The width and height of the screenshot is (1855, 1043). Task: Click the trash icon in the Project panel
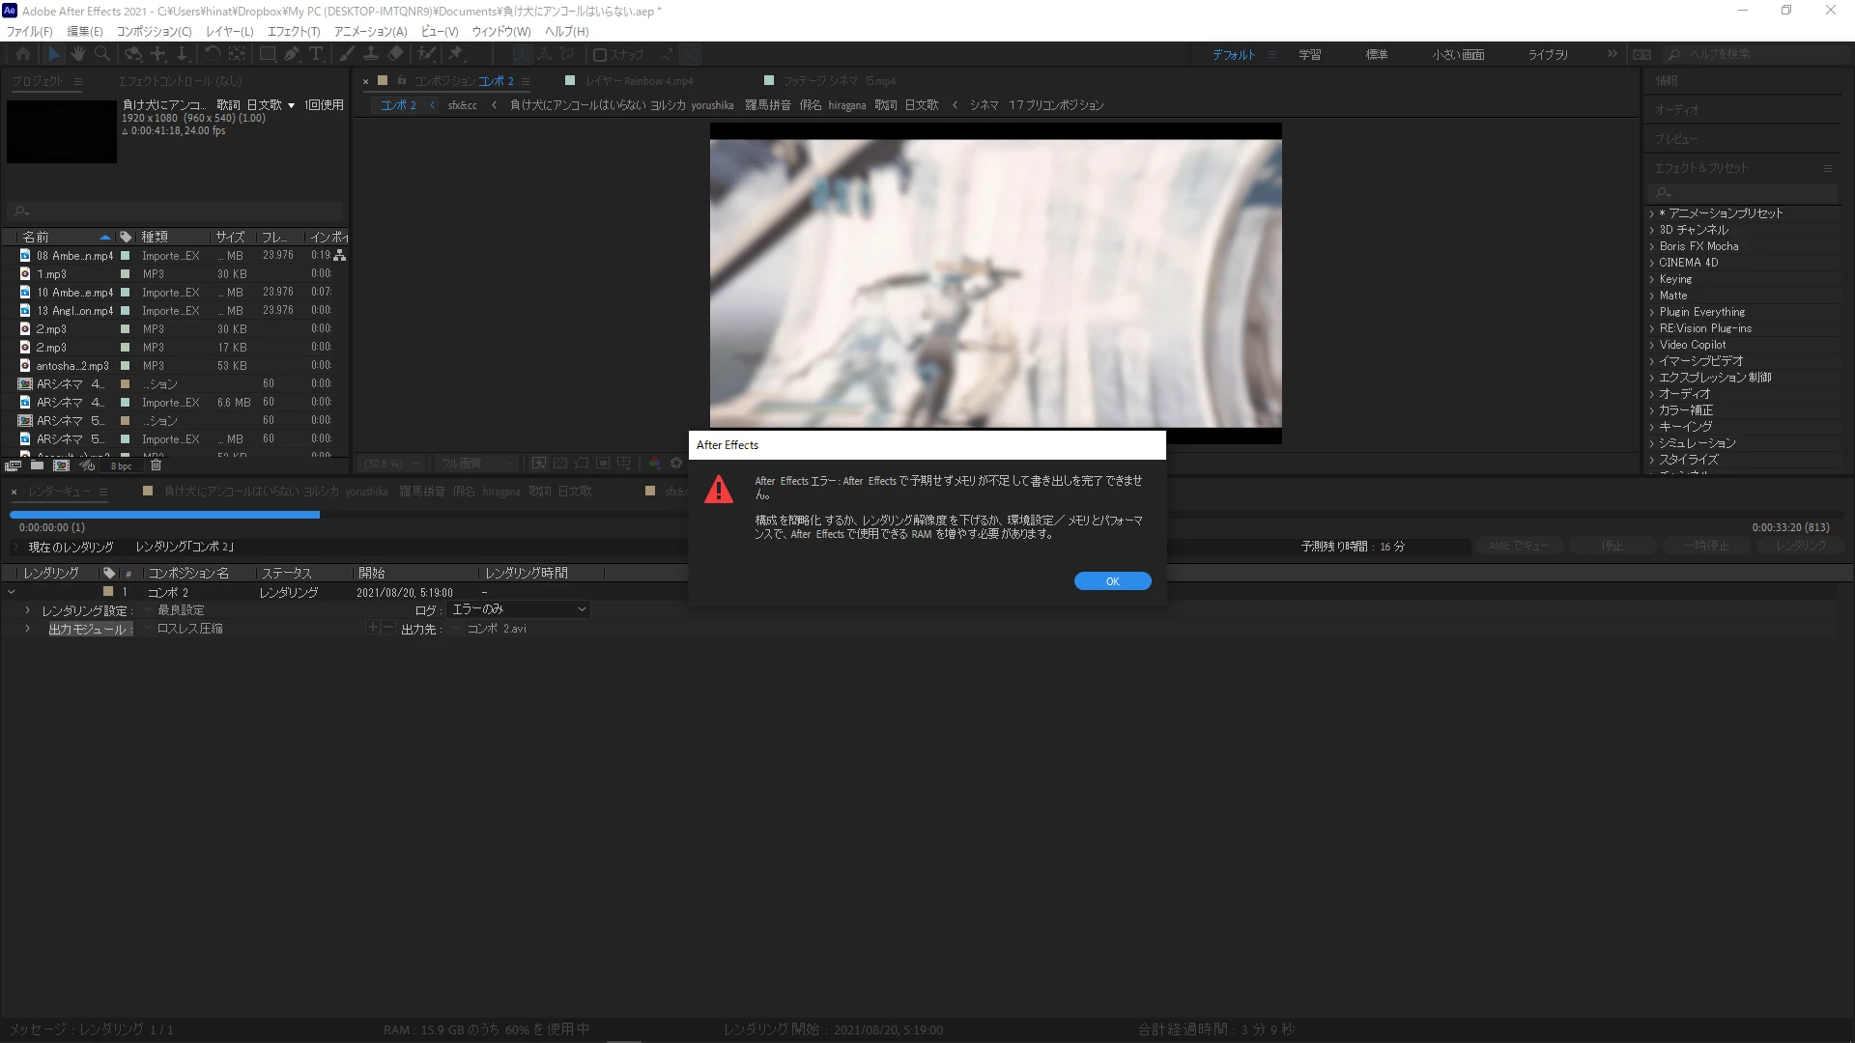(x=156, y=465)
